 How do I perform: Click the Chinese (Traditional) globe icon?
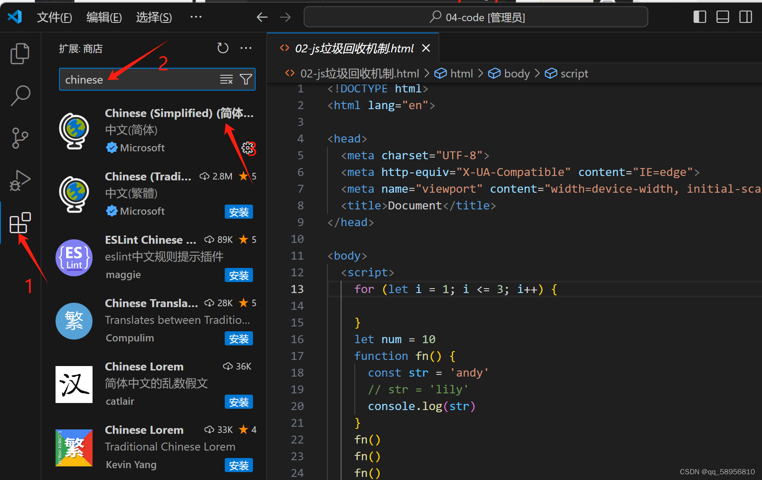(x=74, y=194)
